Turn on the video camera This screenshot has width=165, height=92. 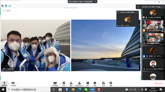pyautogui.click(x=13, y=84)
